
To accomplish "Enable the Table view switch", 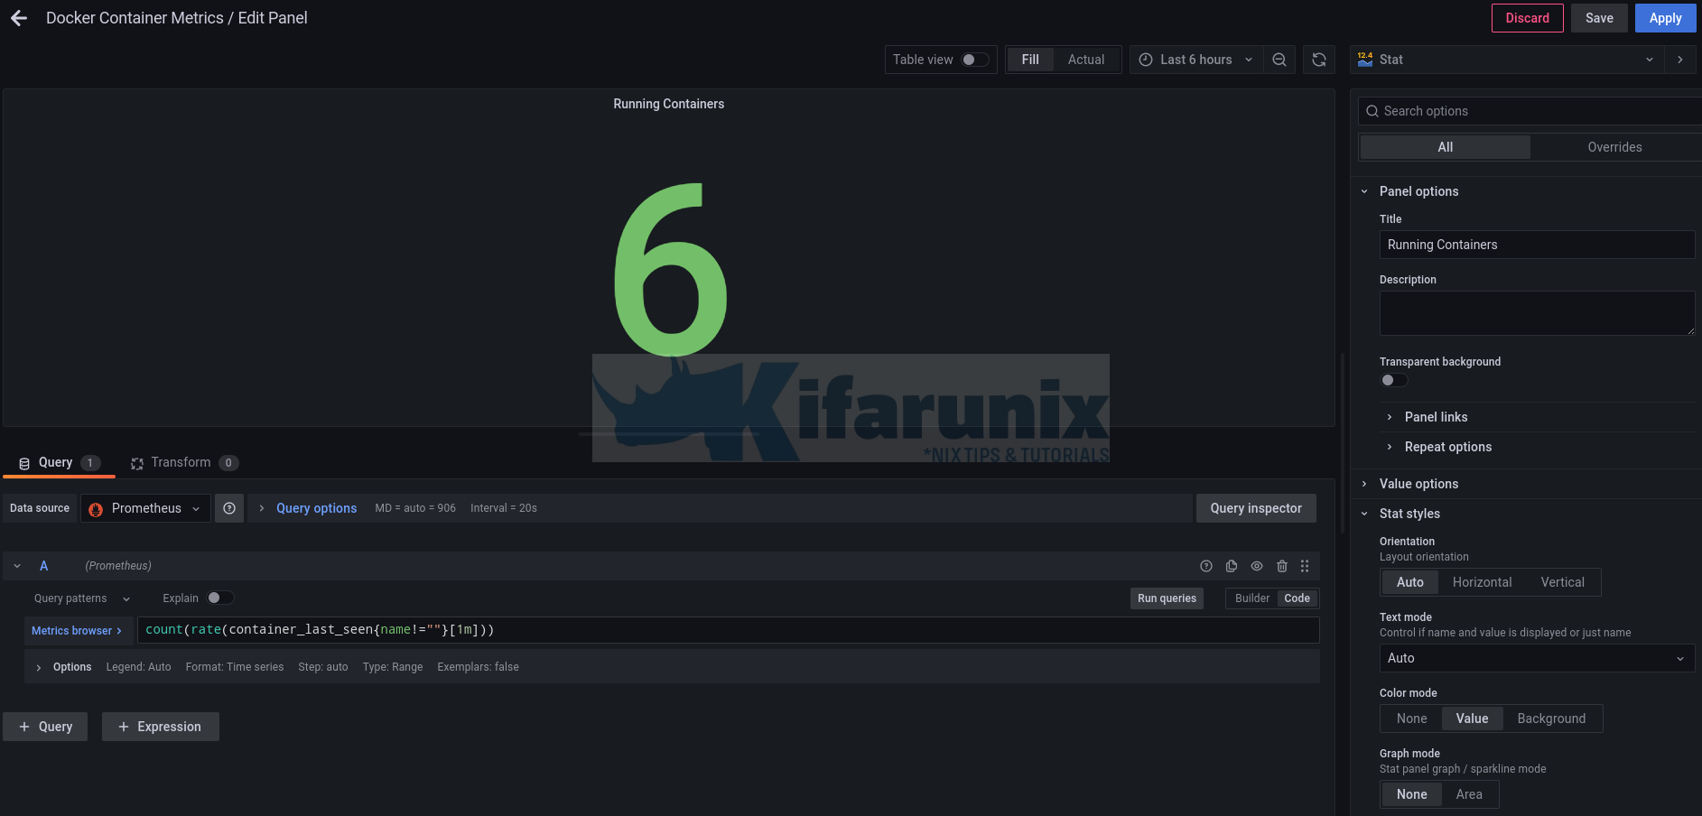I will pyautogui.click(x=974, y=60).
